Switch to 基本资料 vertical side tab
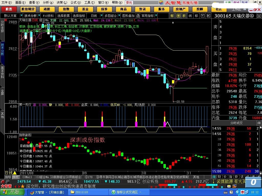The width and height of the screenshot is (262, 196). tap(2, 72)
